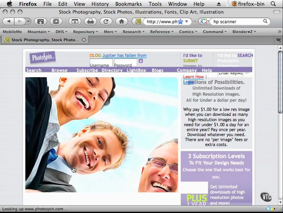The height and width of the screenshot is (213, 283).
Task: Open Browse in the PhotoSpin navigation bar
Action: 59,70
